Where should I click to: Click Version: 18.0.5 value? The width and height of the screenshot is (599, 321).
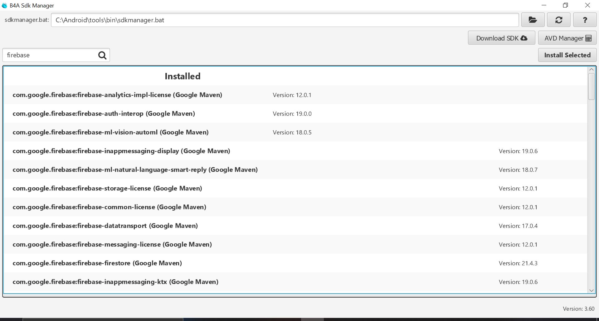tap(292, 132)
